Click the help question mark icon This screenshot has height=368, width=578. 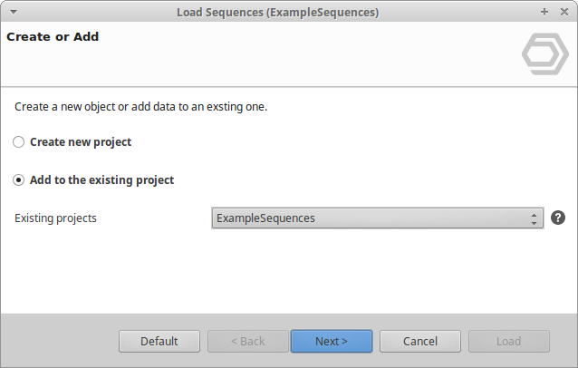click(558, 218)
